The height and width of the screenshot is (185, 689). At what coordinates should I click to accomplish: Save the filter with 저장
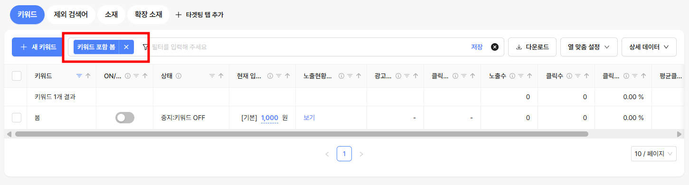(x=477, y=47)
